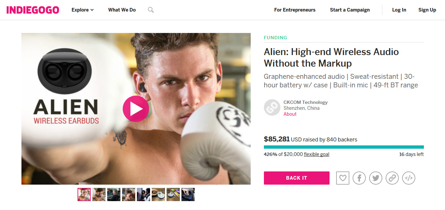Click the flexible goal link

click(316, 154)
